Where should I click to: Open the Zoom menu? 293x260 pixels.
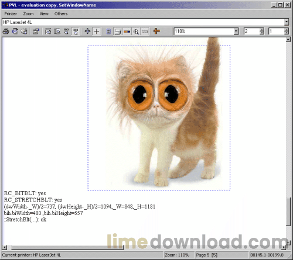[28, 13]
